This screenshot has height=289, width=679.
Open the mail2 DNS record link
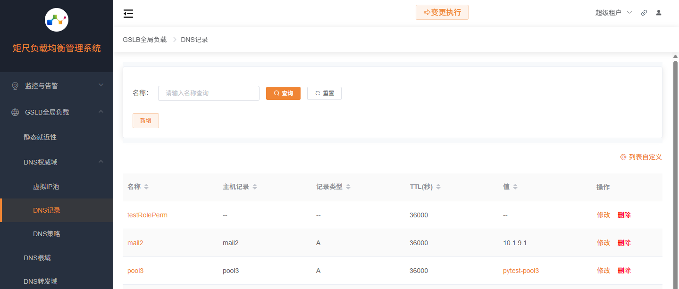pos(135,242)
